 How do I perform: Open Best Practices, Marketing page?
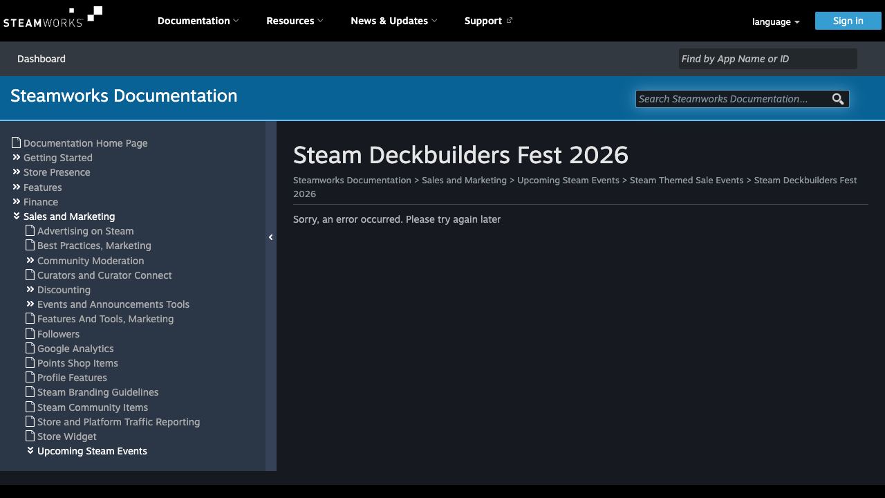pyautogui.click(x=94, y=246)
